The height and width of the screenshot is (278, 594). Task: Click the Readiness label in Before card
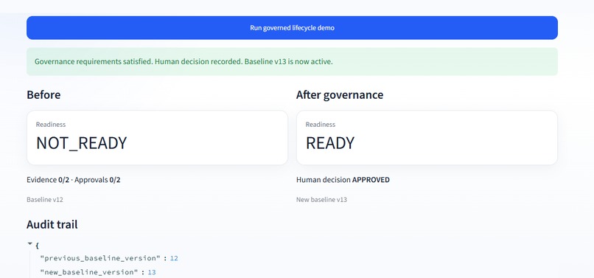pyautogui.click(x=51, y=125)
